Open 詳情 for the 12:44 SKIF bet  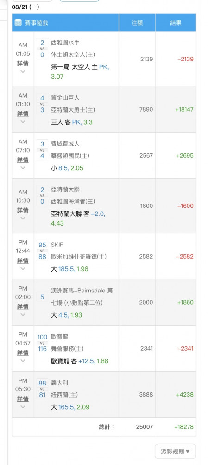pyautogui.click(x=23, y=261)
